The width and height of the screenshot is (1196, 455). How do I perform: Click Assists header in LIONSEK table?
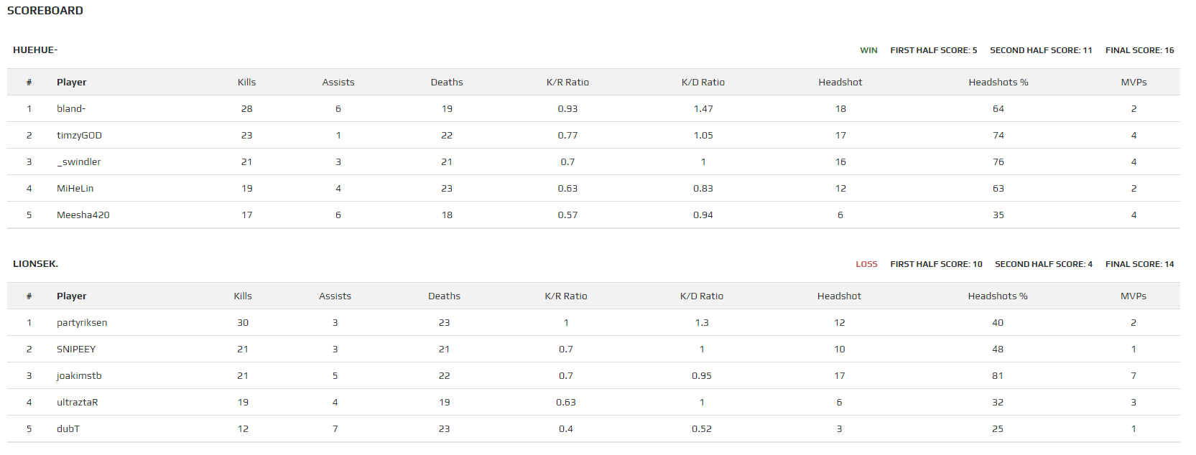(335, 296)
